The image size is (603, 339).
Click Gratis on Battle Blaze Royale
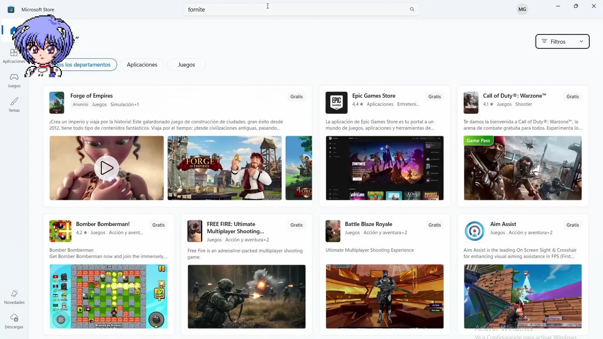click(434, 225)
